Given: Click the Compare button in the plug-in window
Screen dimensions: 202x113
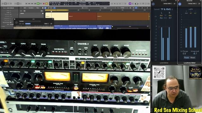Looking at the screenshot, I should pos(28,24).
